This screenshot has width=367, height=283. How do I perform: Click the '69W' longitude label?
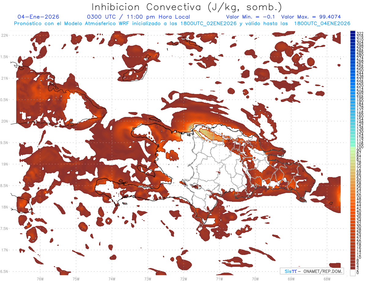point(291,279)
